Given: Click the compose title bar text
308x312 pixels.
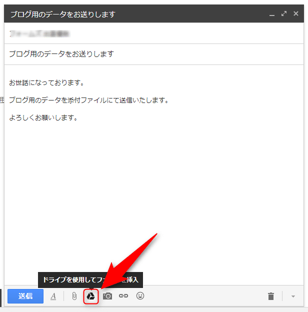Looking at the screenshot, I should tap(63, 14).
